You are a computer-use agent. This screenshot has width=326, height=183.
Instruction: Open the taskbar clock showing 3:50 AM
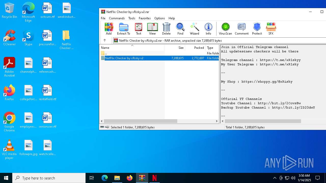pyautogui.click(x=304, y=178)
